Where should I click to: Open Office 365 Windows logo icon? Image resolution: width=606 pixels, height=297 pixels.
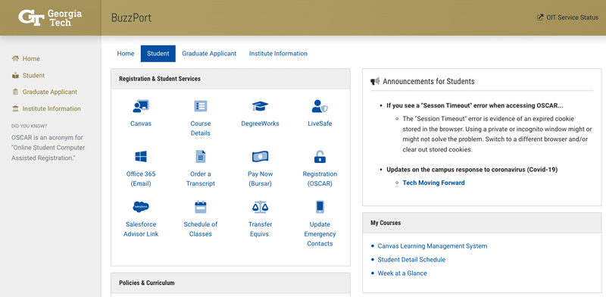(141, 157)
